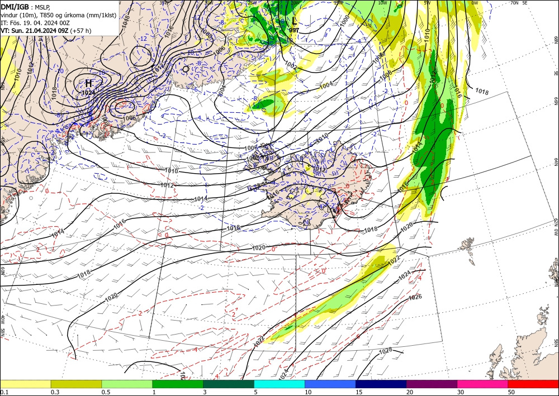Choose the navy 15–20 legend band
This screenshot has height=396, width=559.
[381, 384]
